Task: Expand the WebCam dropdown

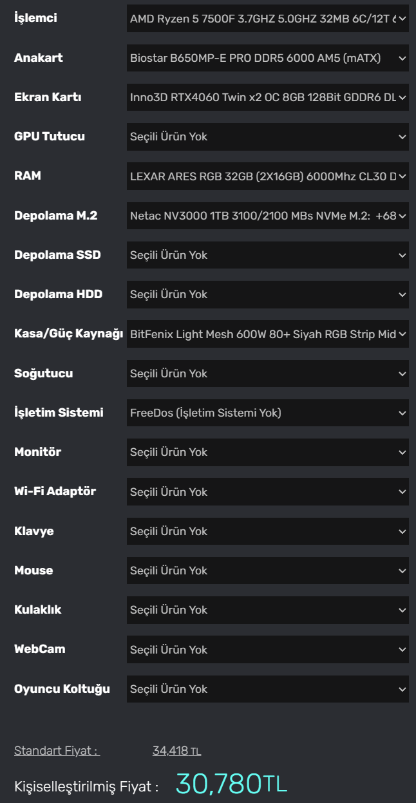Action: (267, 650)
